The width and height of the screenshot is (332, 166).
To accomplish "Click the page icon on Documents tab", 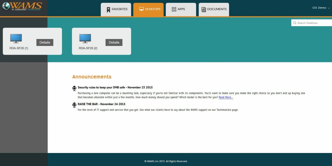I will click(x=204, y=9).
